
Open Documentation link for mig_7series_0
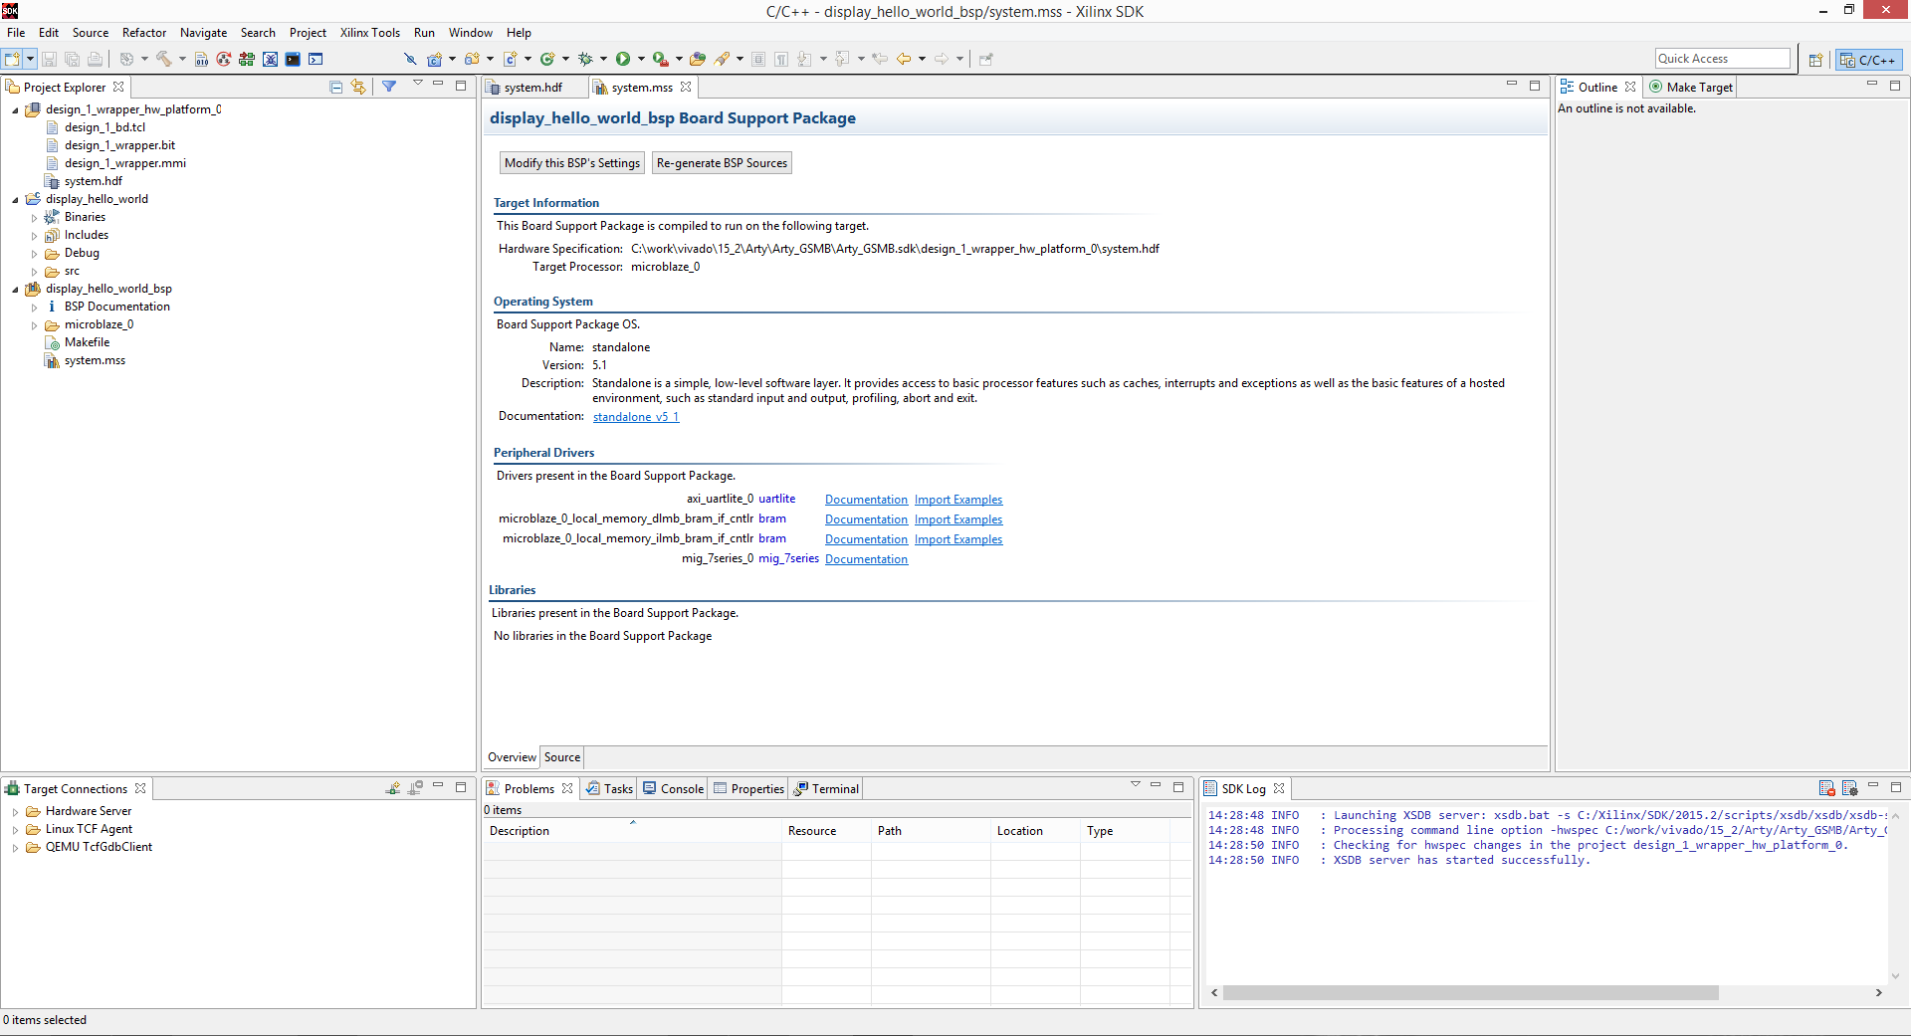[866, 559]
